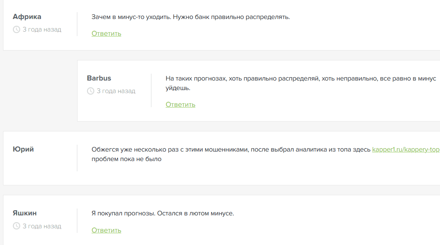
Task: Click the comment 'Я покупал прогнозы'
Action: [163, 213]
